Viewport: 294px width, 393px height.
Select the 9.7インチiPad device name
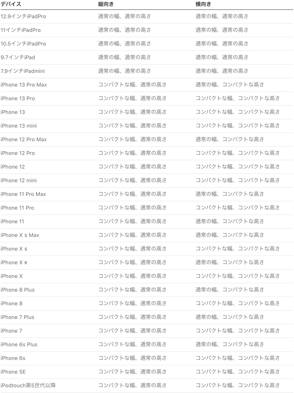tap(18, 57)
